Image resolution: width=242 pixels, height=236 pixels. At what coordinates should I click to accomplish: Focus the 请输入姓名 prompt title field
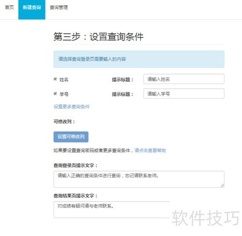184,79
